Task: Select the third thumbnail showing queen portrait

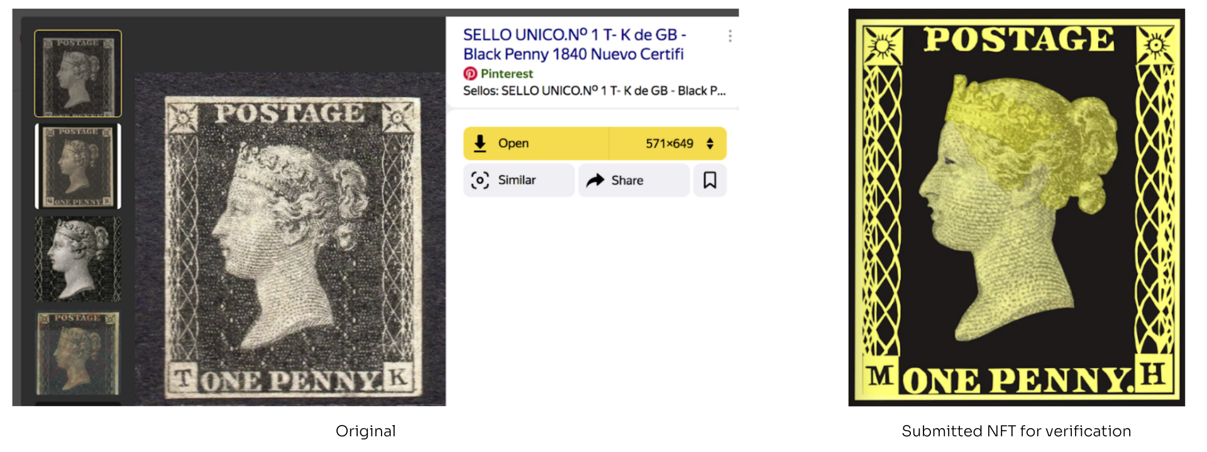Action: point(78,259)
